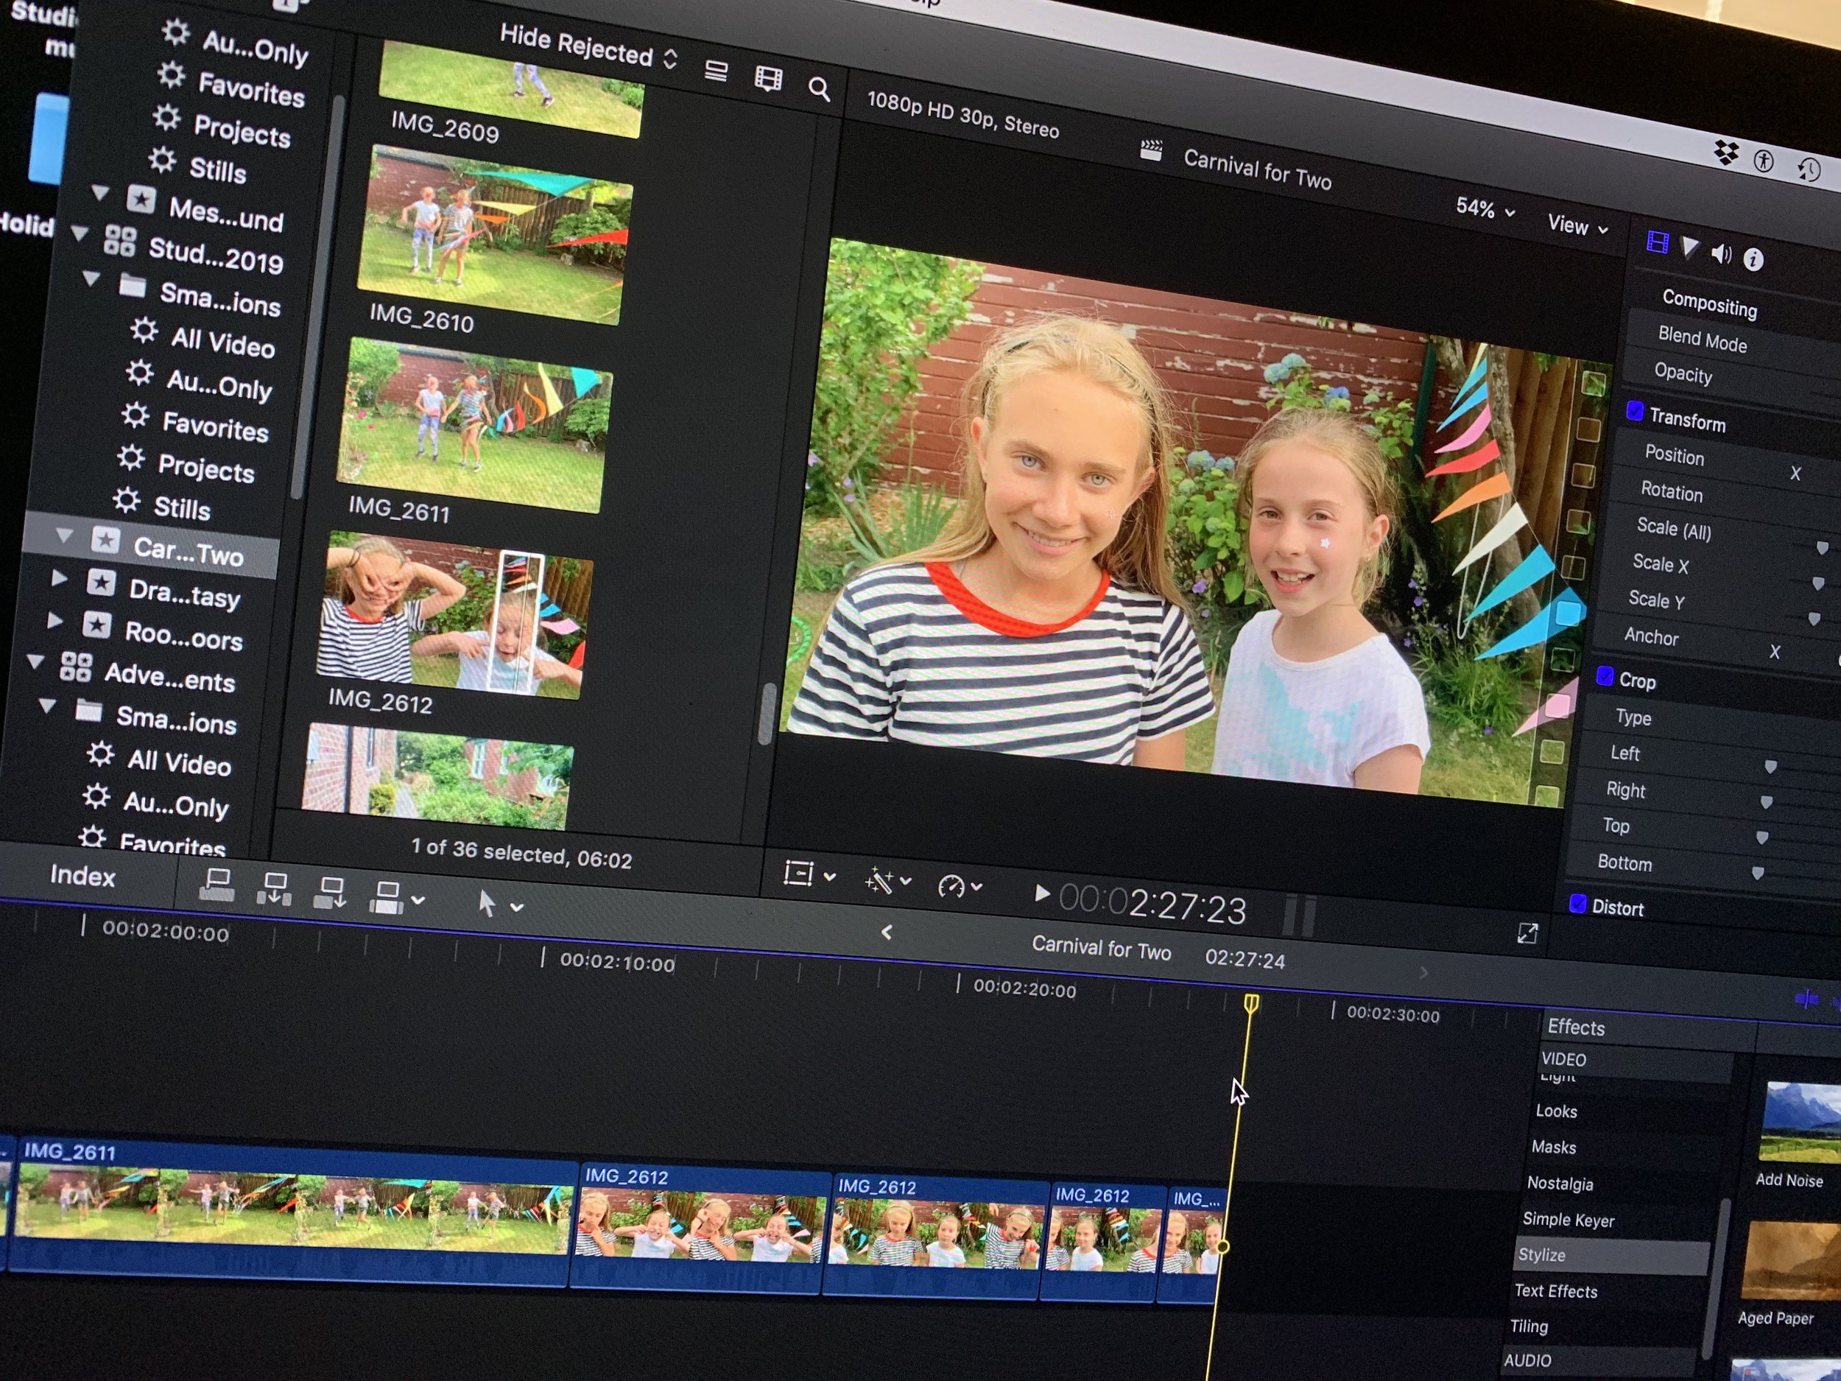Screen dimensions: 1841x1381
Task: Collapse the Car...Two event triangle
Action: pyautogui.click(x=64, y=535)
